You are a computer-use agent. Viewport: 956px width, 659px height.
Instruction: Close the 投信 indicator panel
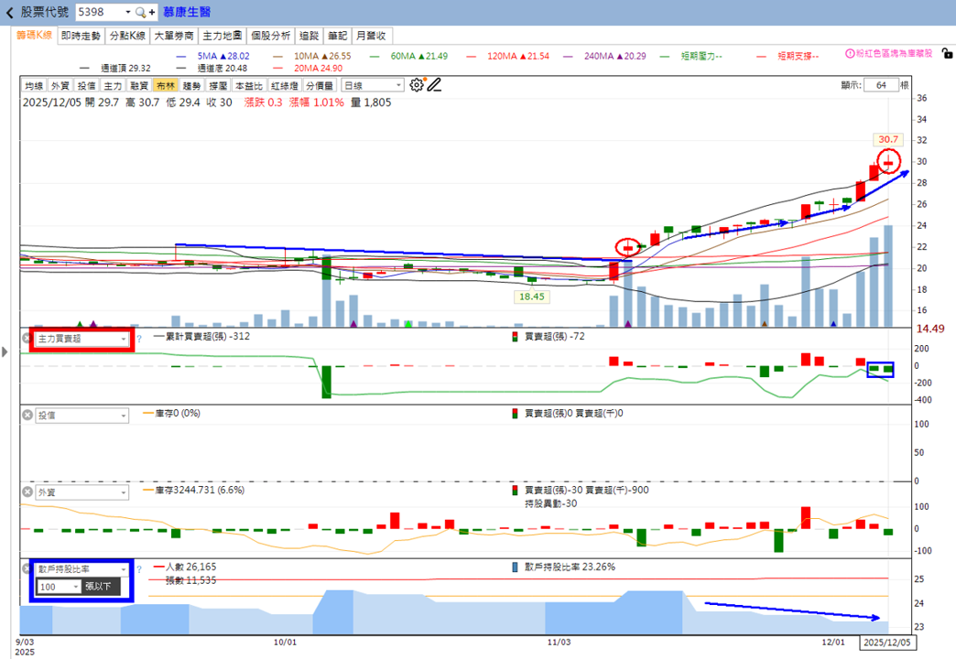pyautogui.click(x=27, y=416)
